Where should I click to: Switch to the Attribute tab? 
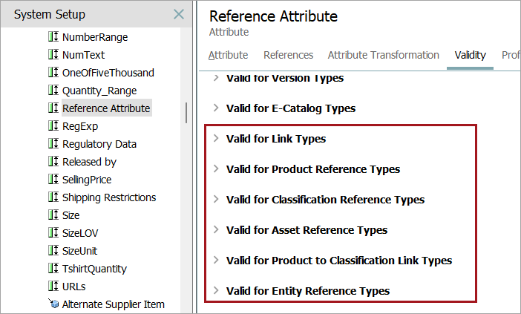click(229, 55)
